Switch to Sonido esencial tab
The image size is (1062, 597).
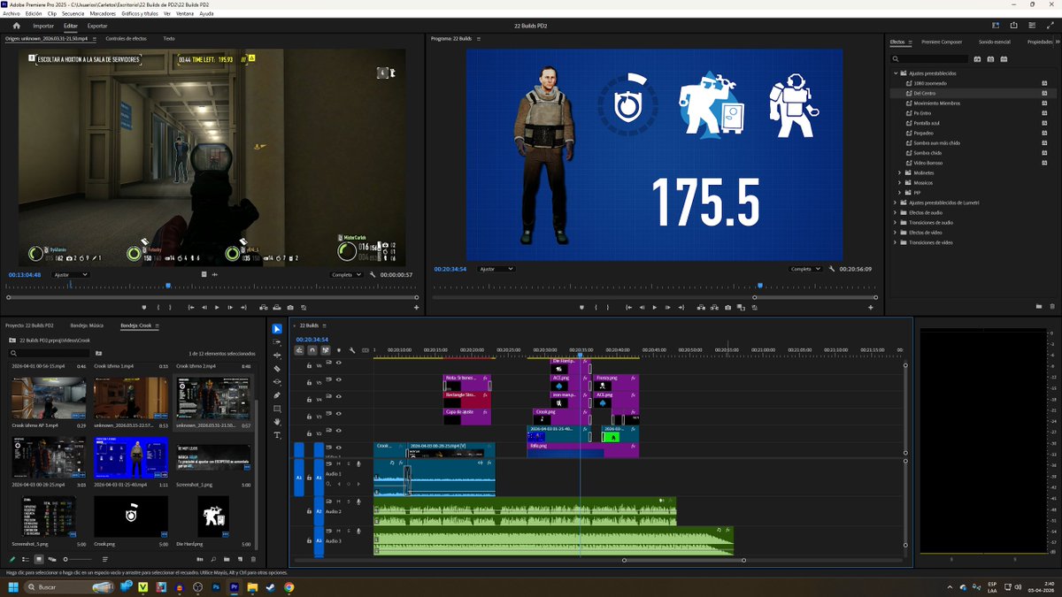(995, 42)
